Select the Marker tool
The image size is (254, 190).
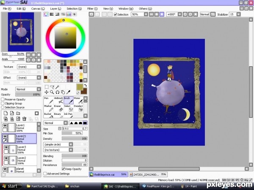pos(49,108)
